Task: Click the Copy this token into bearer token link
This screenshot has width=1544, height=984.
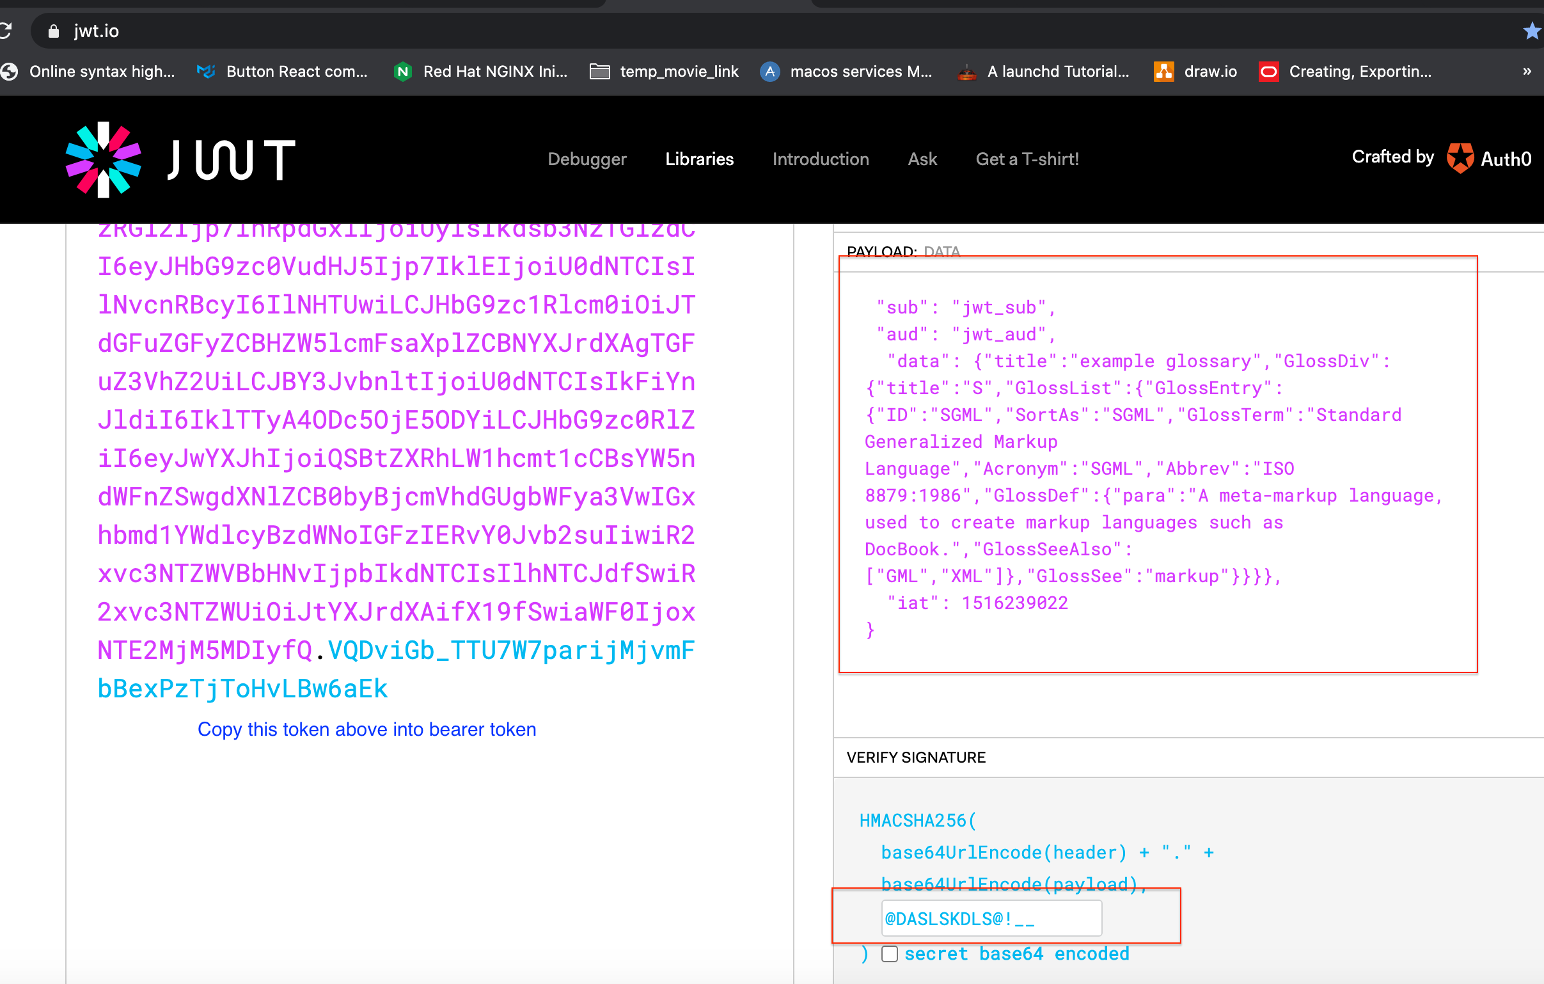Action: point(366,729)
